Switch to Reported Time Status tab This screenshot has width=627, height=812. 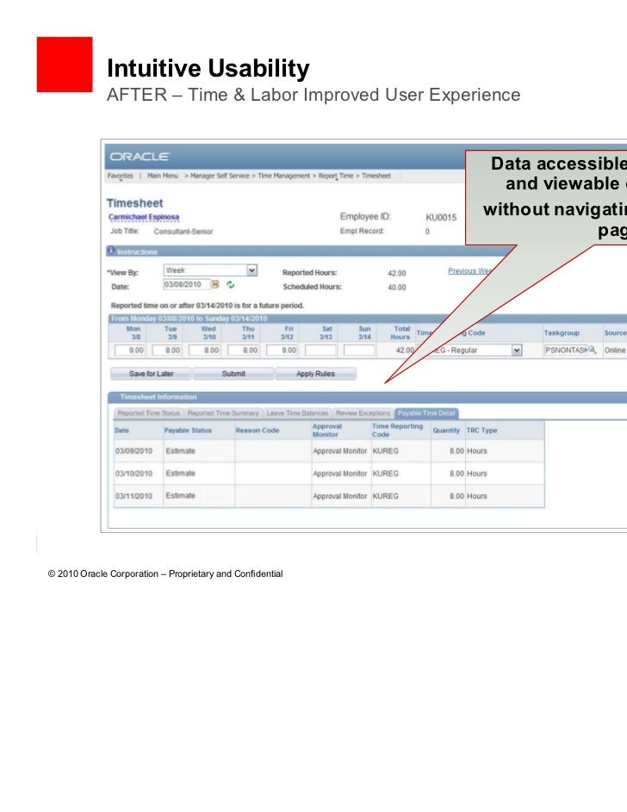pyautogui.click(x=149, y=413)
